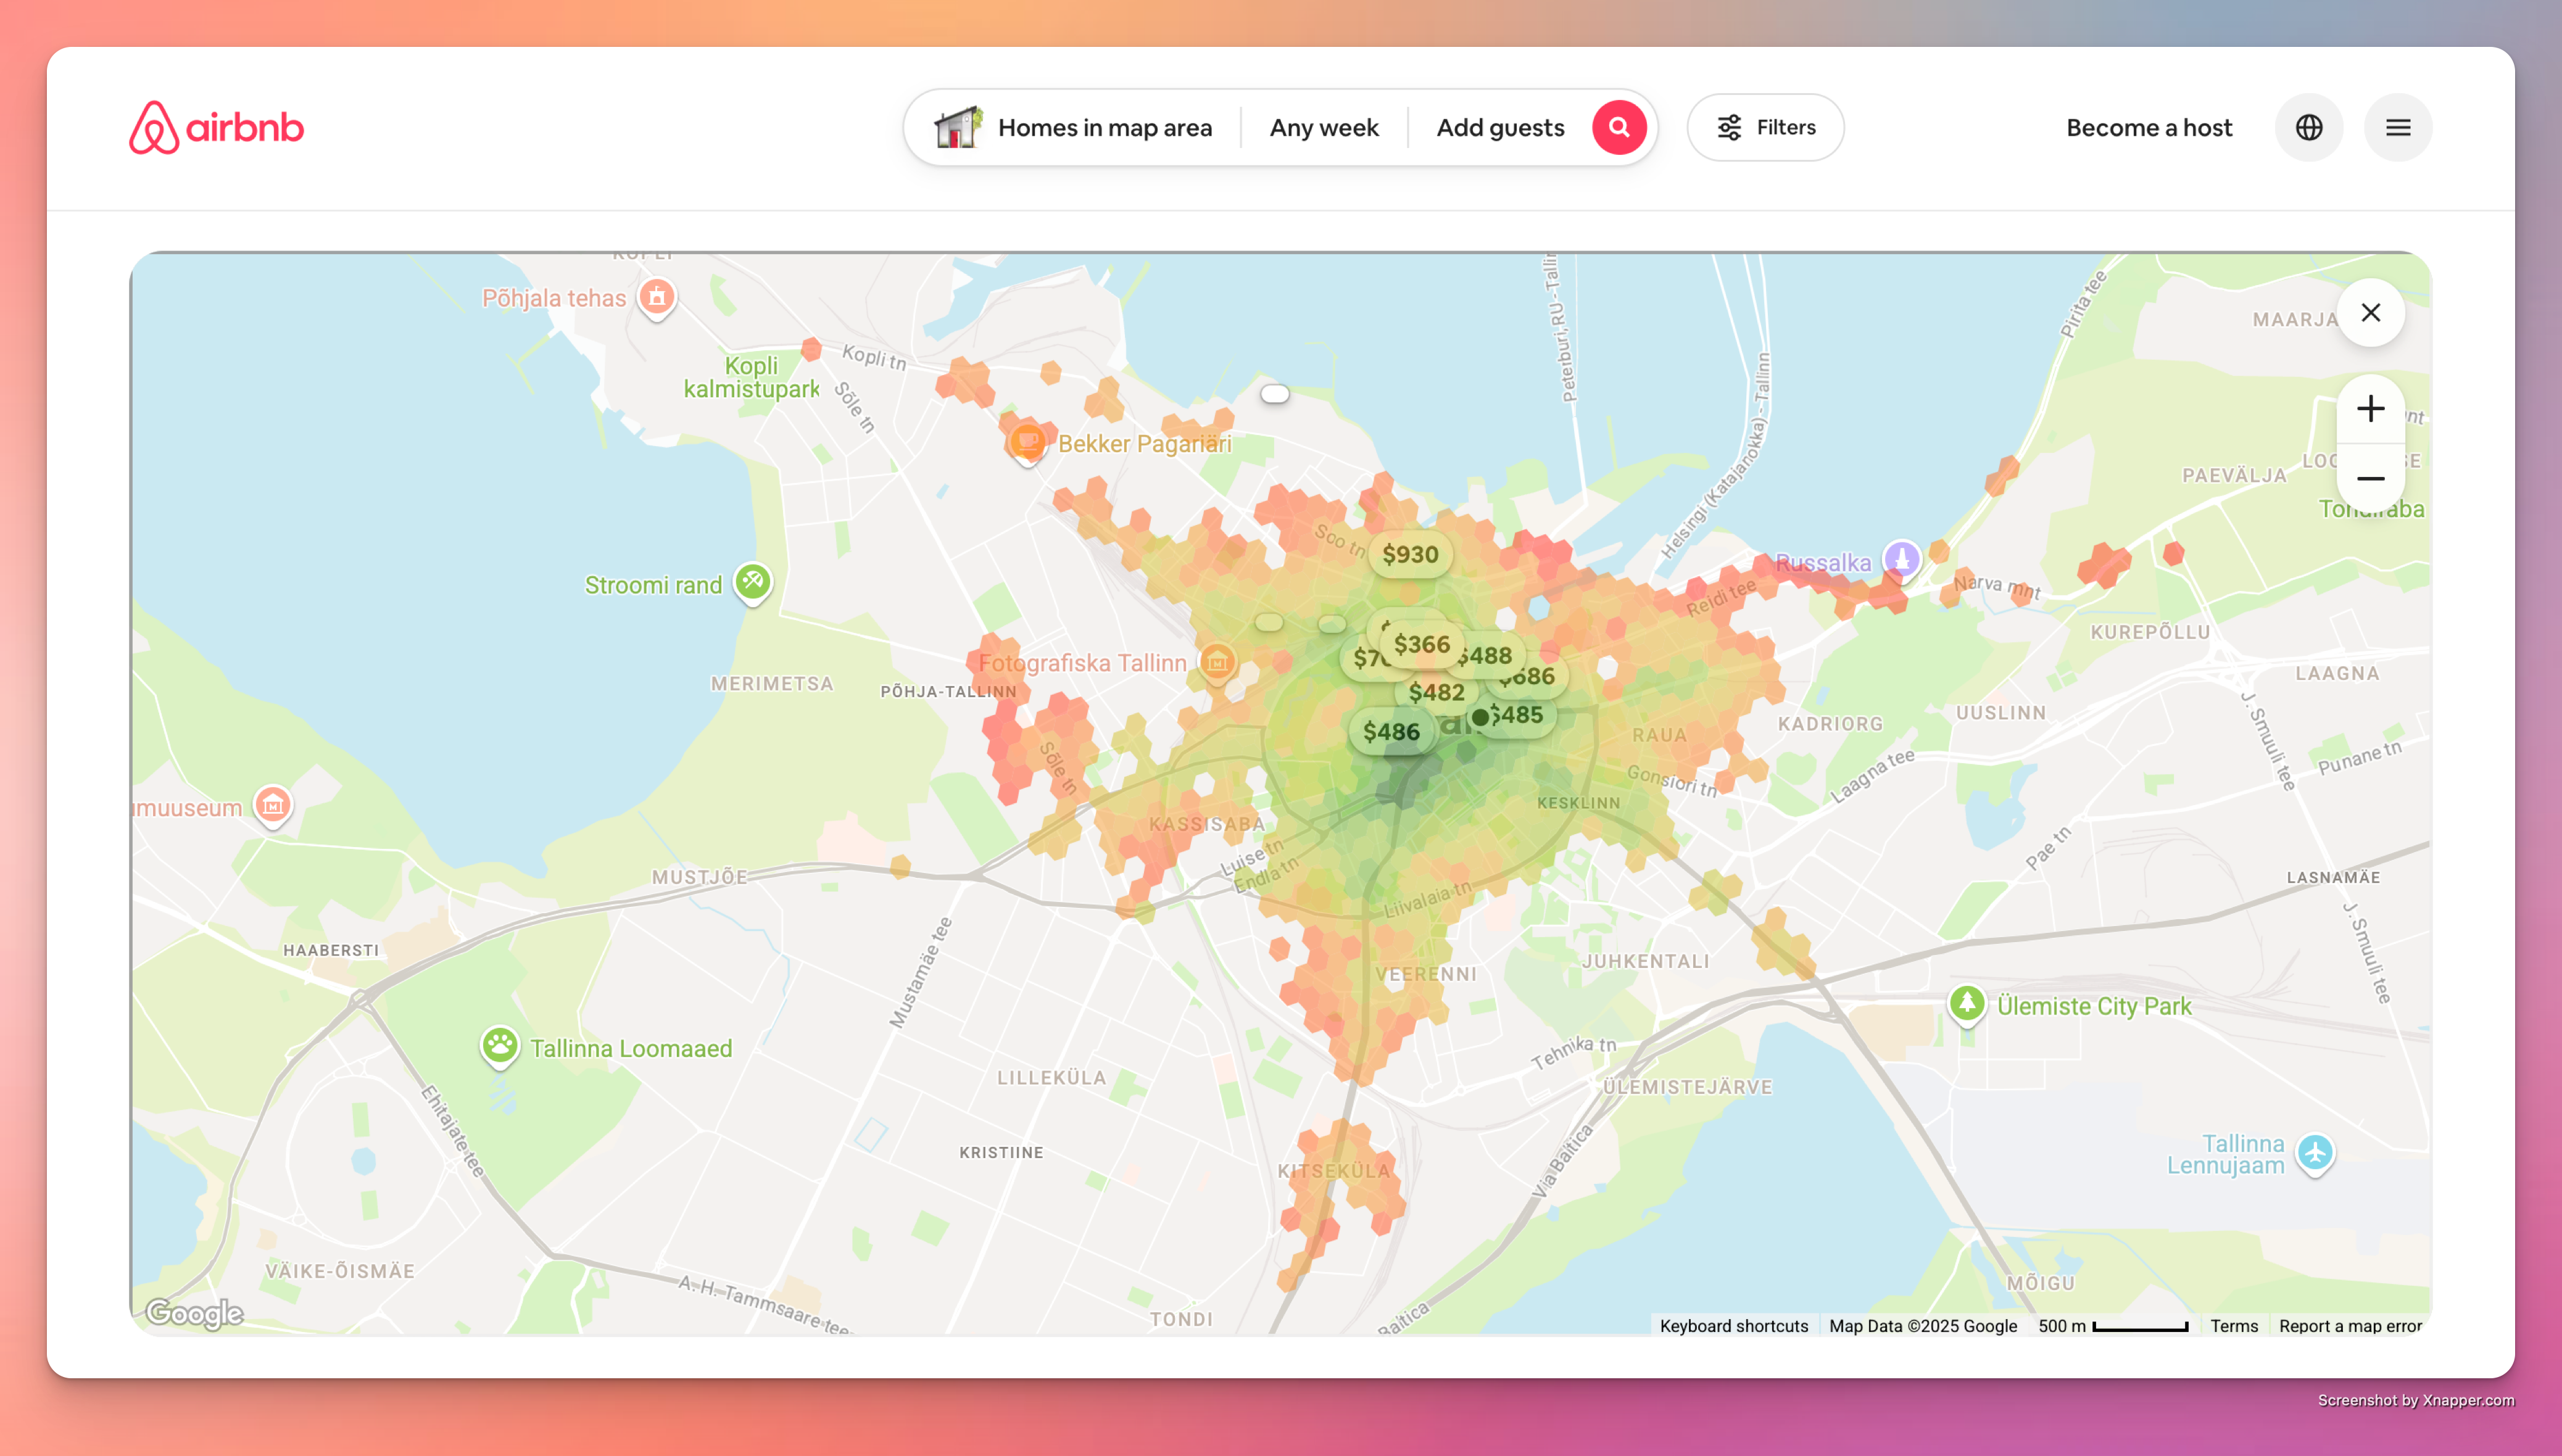2562x1456 pixels.
Task: Click the red search magnifier button
Action: [x=1619, y=128]
